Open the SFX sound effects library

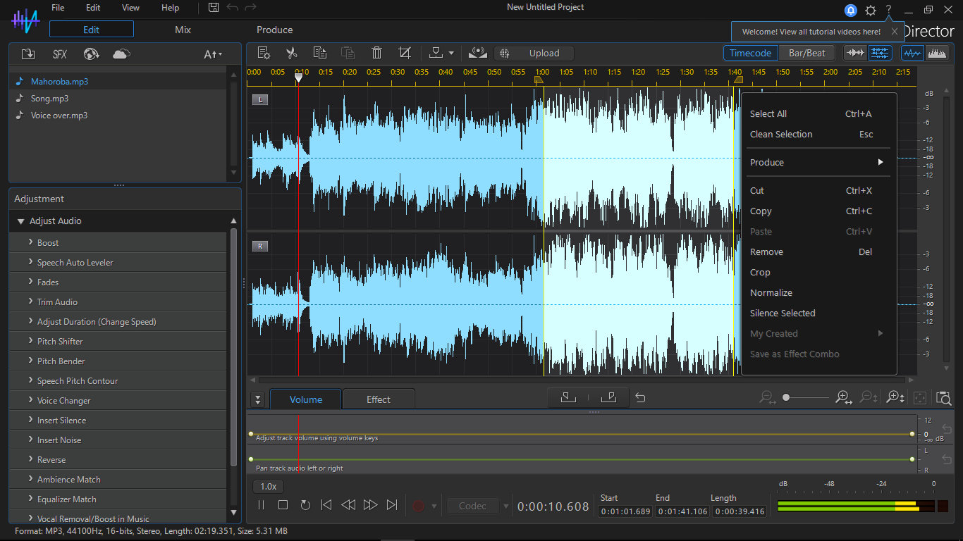[60, 54]
